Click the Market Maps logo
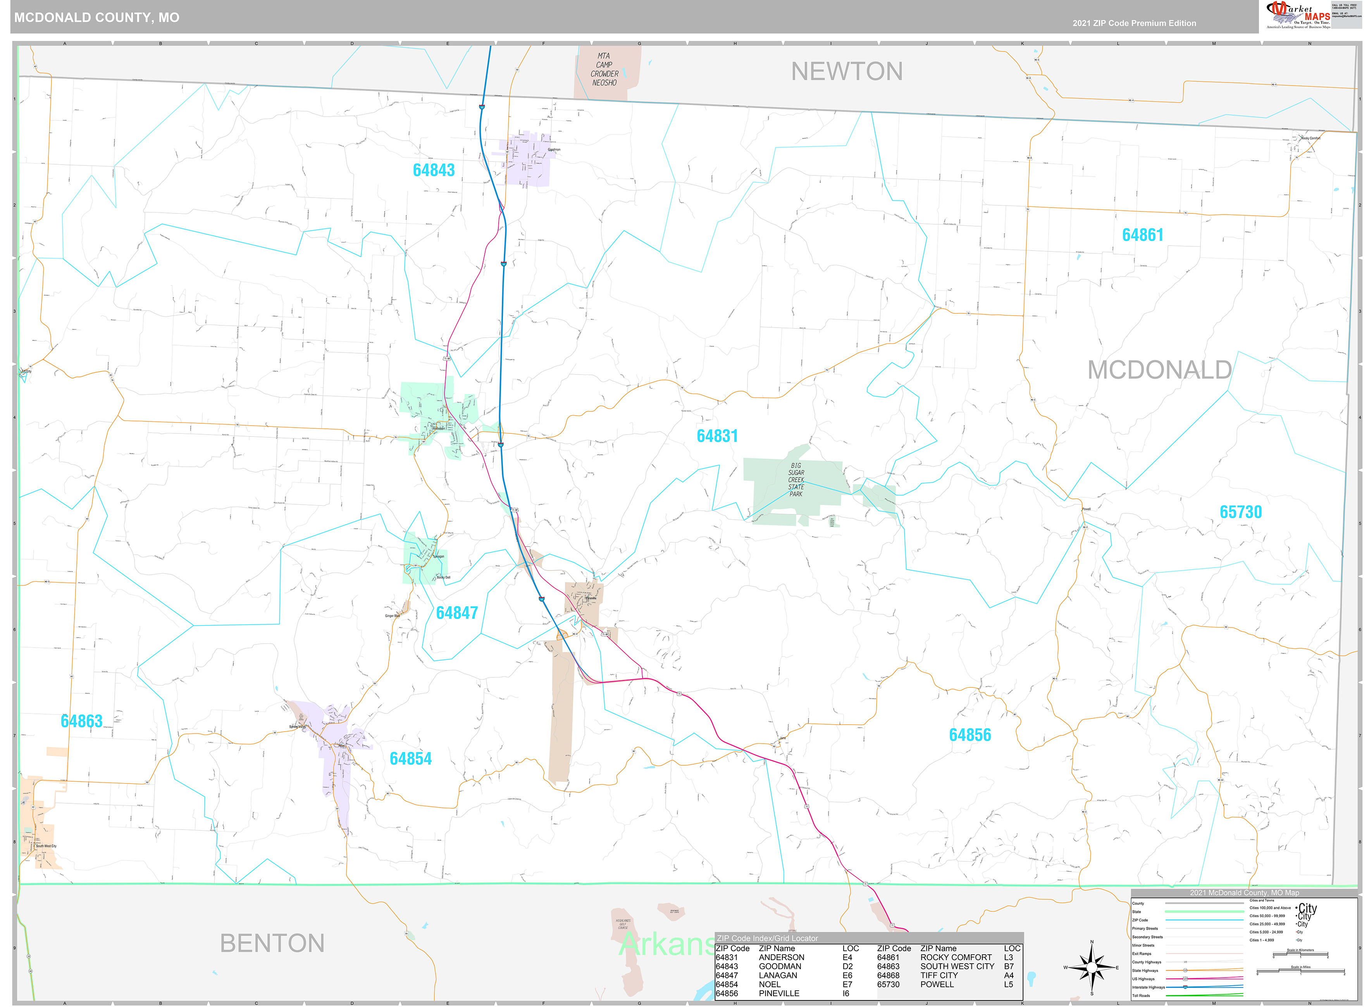 pos(1298,15)
